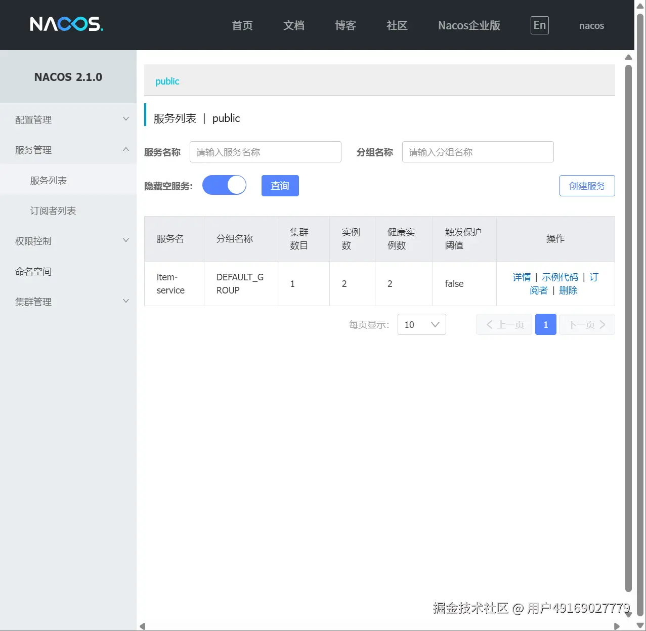The width and height of the screenshot is (646, 631).
Task: Click the 触发保护阈值 column header
Action: click(463, 238)
